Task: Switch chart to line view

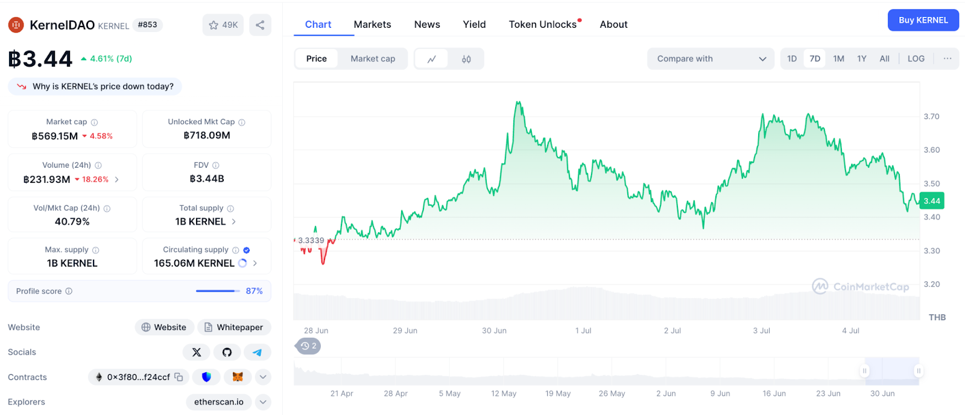Action: [432, 59]
